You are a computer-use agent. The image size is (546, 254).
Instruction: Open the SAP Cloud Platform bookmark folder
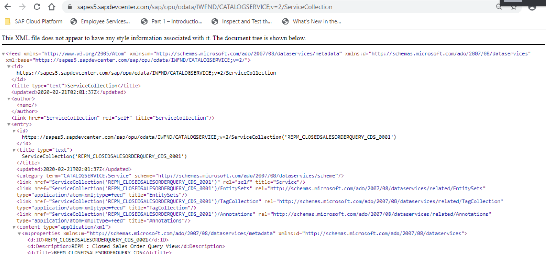click(34, 21)
